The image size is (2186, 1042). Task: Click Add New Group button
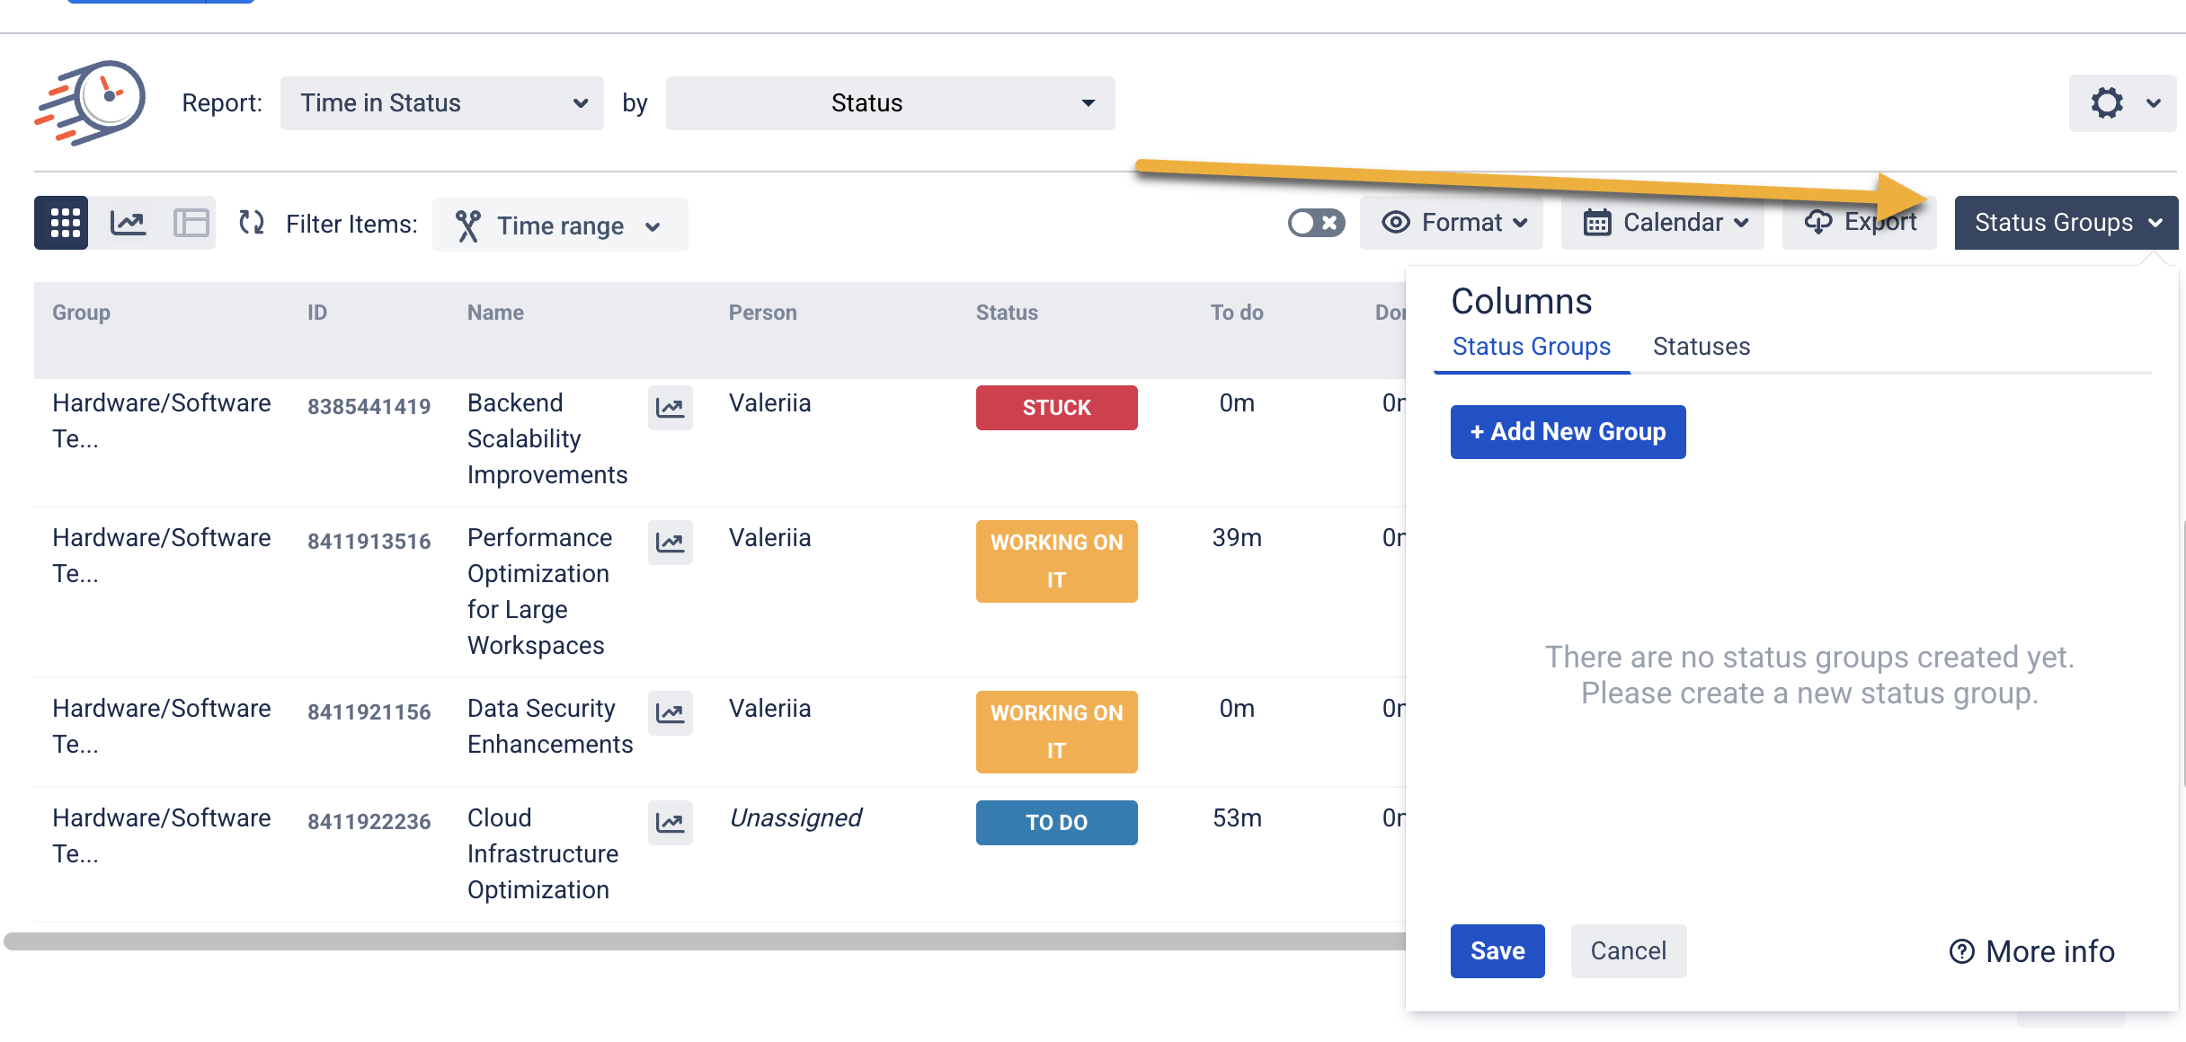click(1568, 432)
